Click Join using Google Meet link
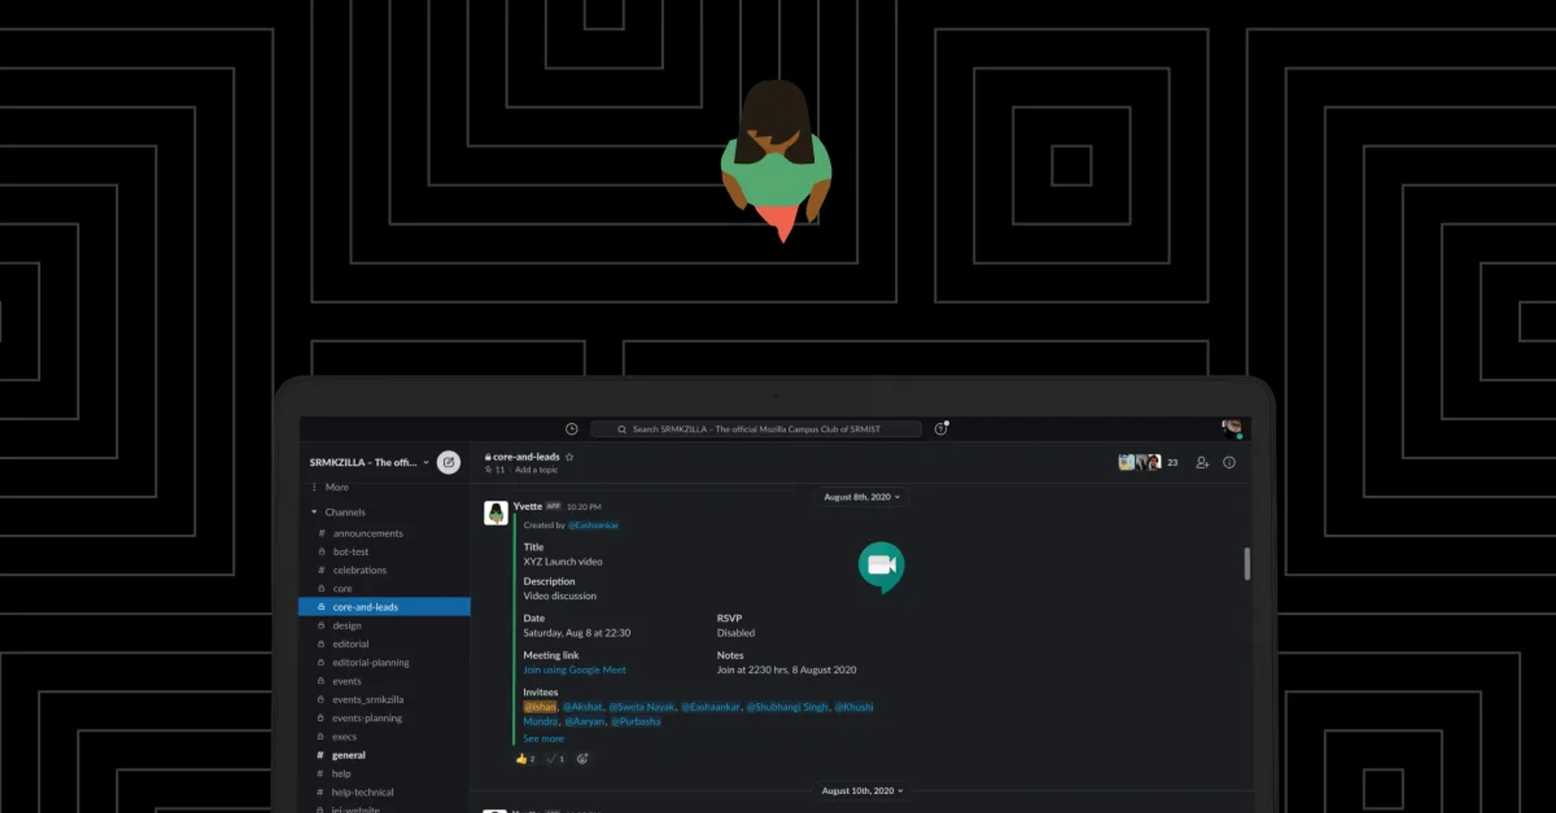 point(575,670)
